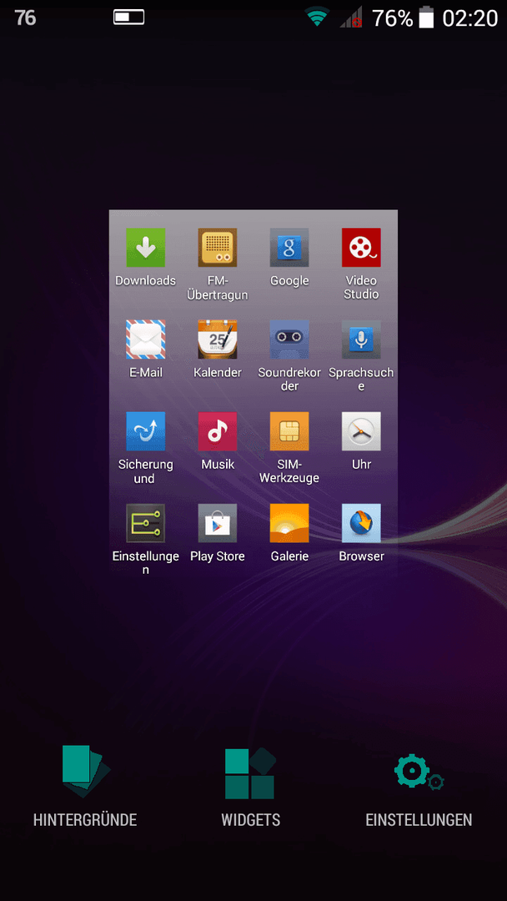Launch Video Studio app
Viewport: 507px width, 901px height.
(x=361, y=248)
